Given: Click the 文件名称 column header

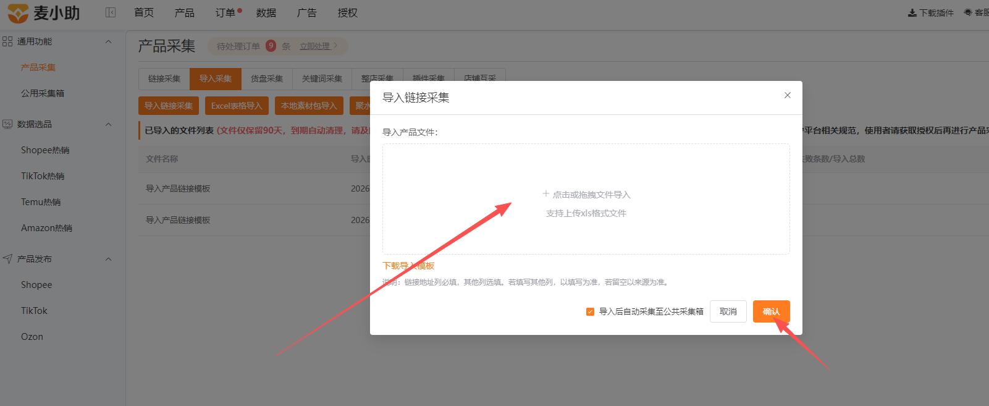Looking at the screenshot, I should (162, 159).
